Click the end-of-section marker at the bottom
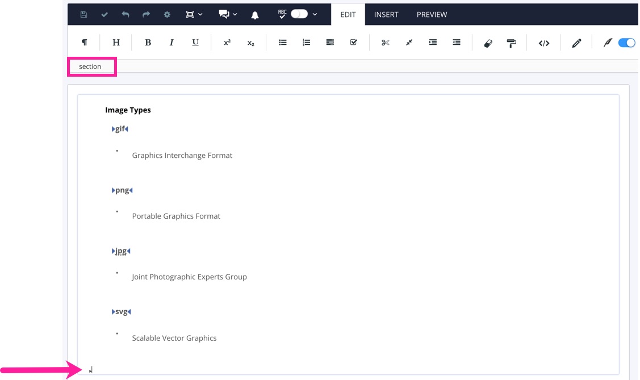Screen dimensions: 640x380 pyautogui.click(x=91, y=369)
